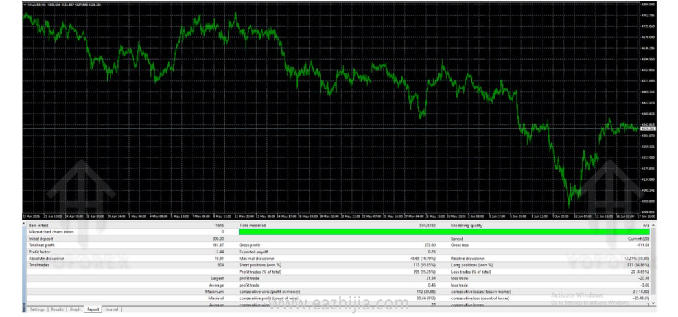The image size is (678, 317).
Task: Show the Graph tab
Action: pos(75,309)
